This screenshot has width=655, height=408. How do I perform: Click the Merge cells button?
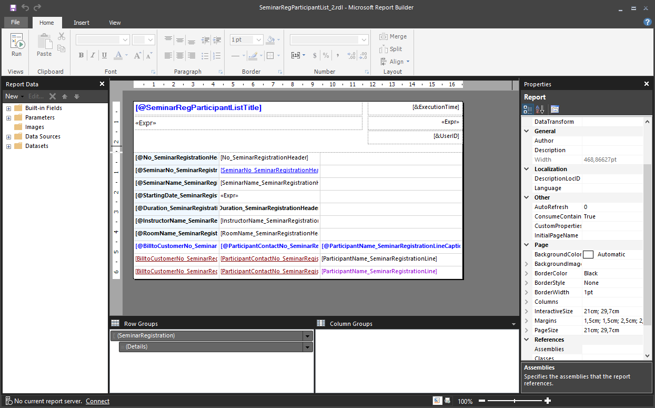(x=394, y=36)
